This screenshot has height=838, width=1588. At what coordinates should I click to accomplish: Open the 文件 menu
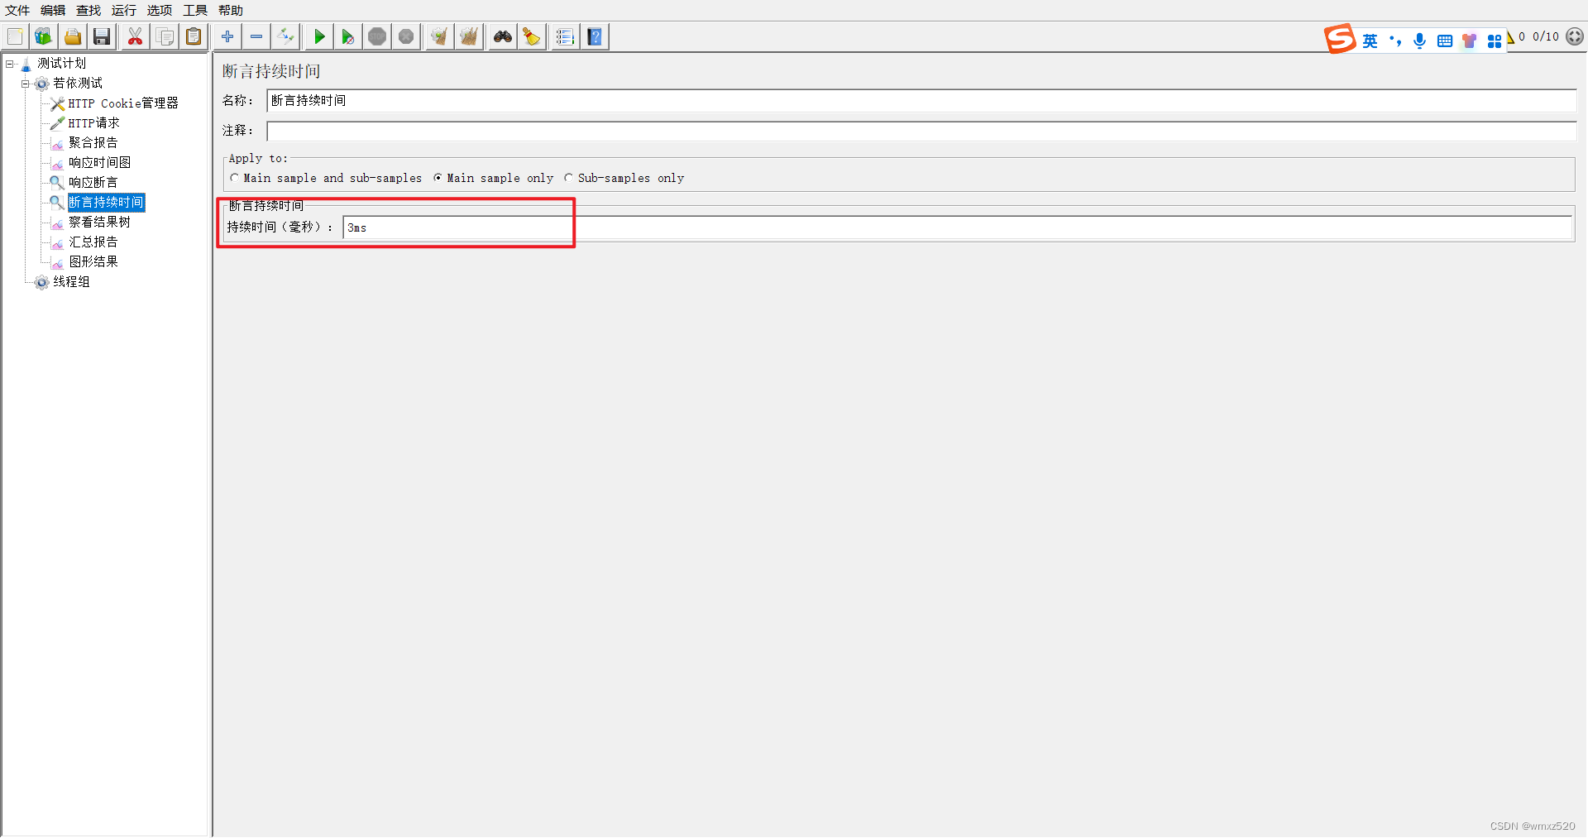click(17, 10)
